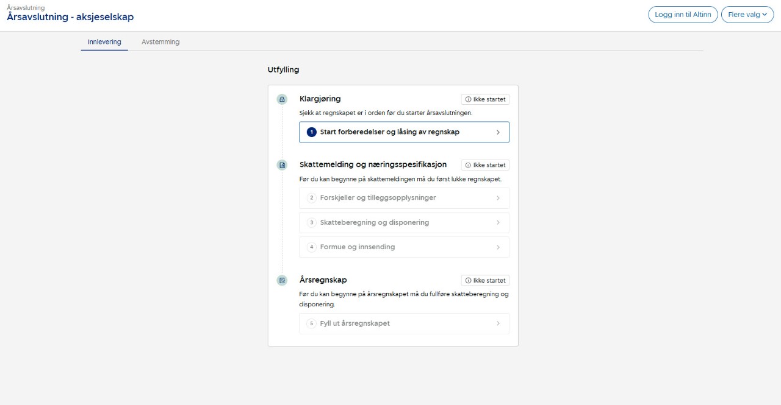Click the chevron on Fyll ut årsregnskapet row

click(498, 324)
